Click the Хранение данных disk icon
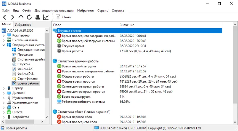The height and width of the screenshot is (131, 238). 9,102
